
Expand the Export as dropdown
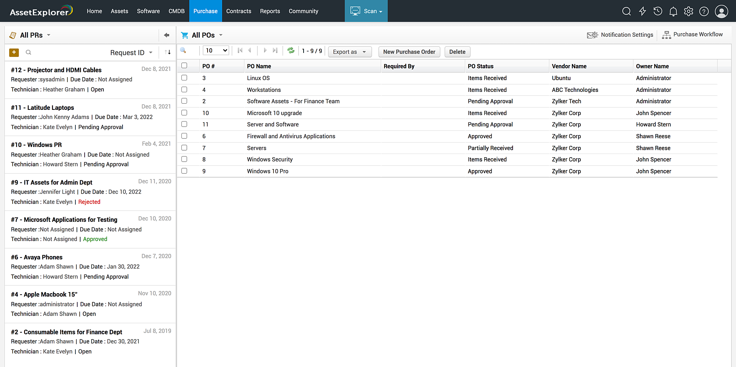(x=349, y=52)
